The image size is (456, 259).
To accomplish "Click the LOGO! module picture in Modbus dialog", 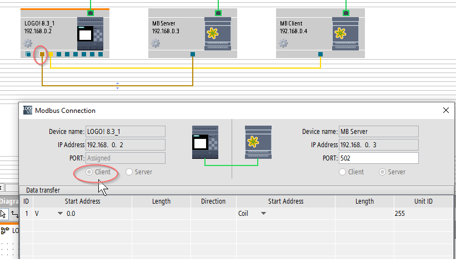I will (205, 142).
